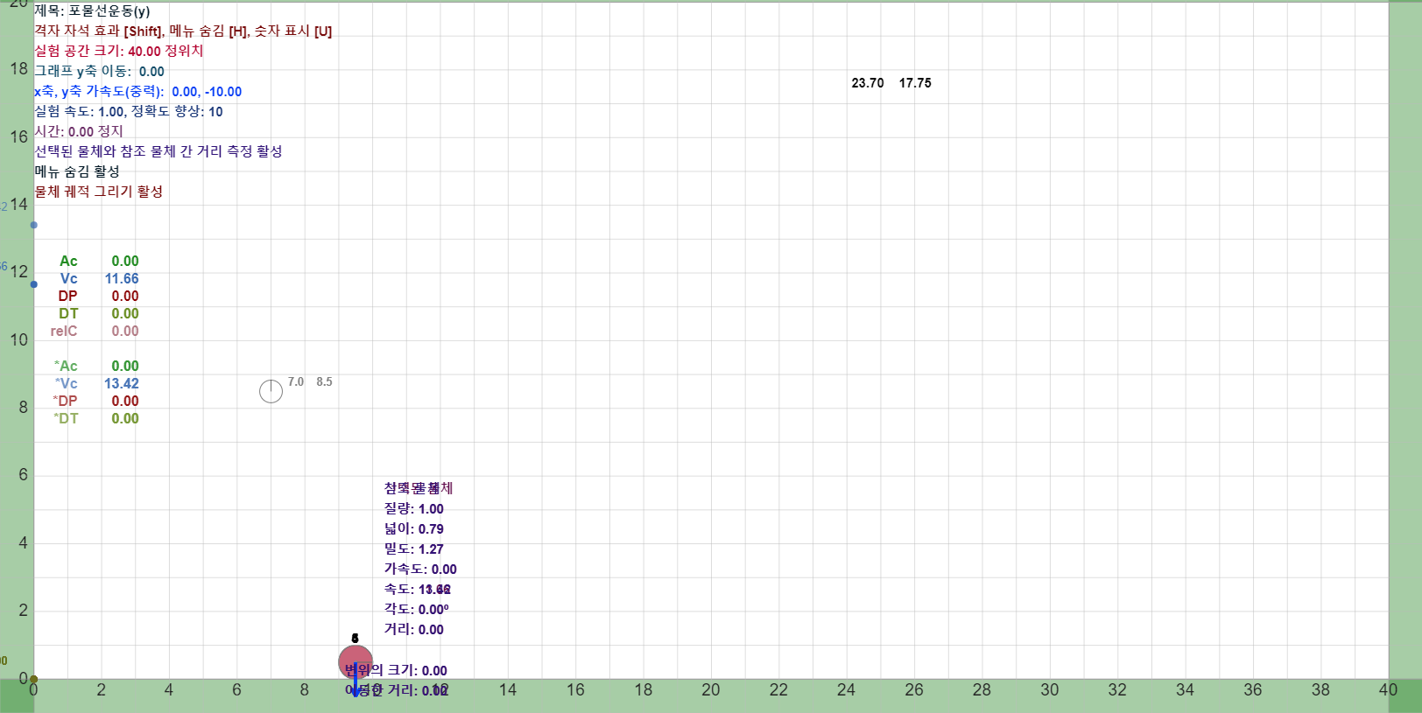Click the gravity line 'x축, y축 가속도(중력)'
Viewport: 1422px width, 713px height.
[138, 91]
